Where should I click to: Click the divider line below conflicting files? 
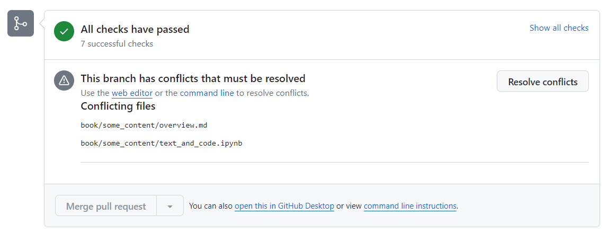(x=334, y=162)
